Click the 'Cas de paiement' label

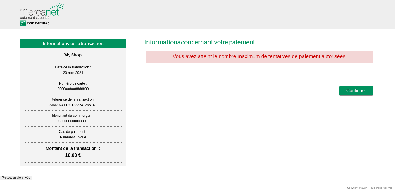pos(73,132)
